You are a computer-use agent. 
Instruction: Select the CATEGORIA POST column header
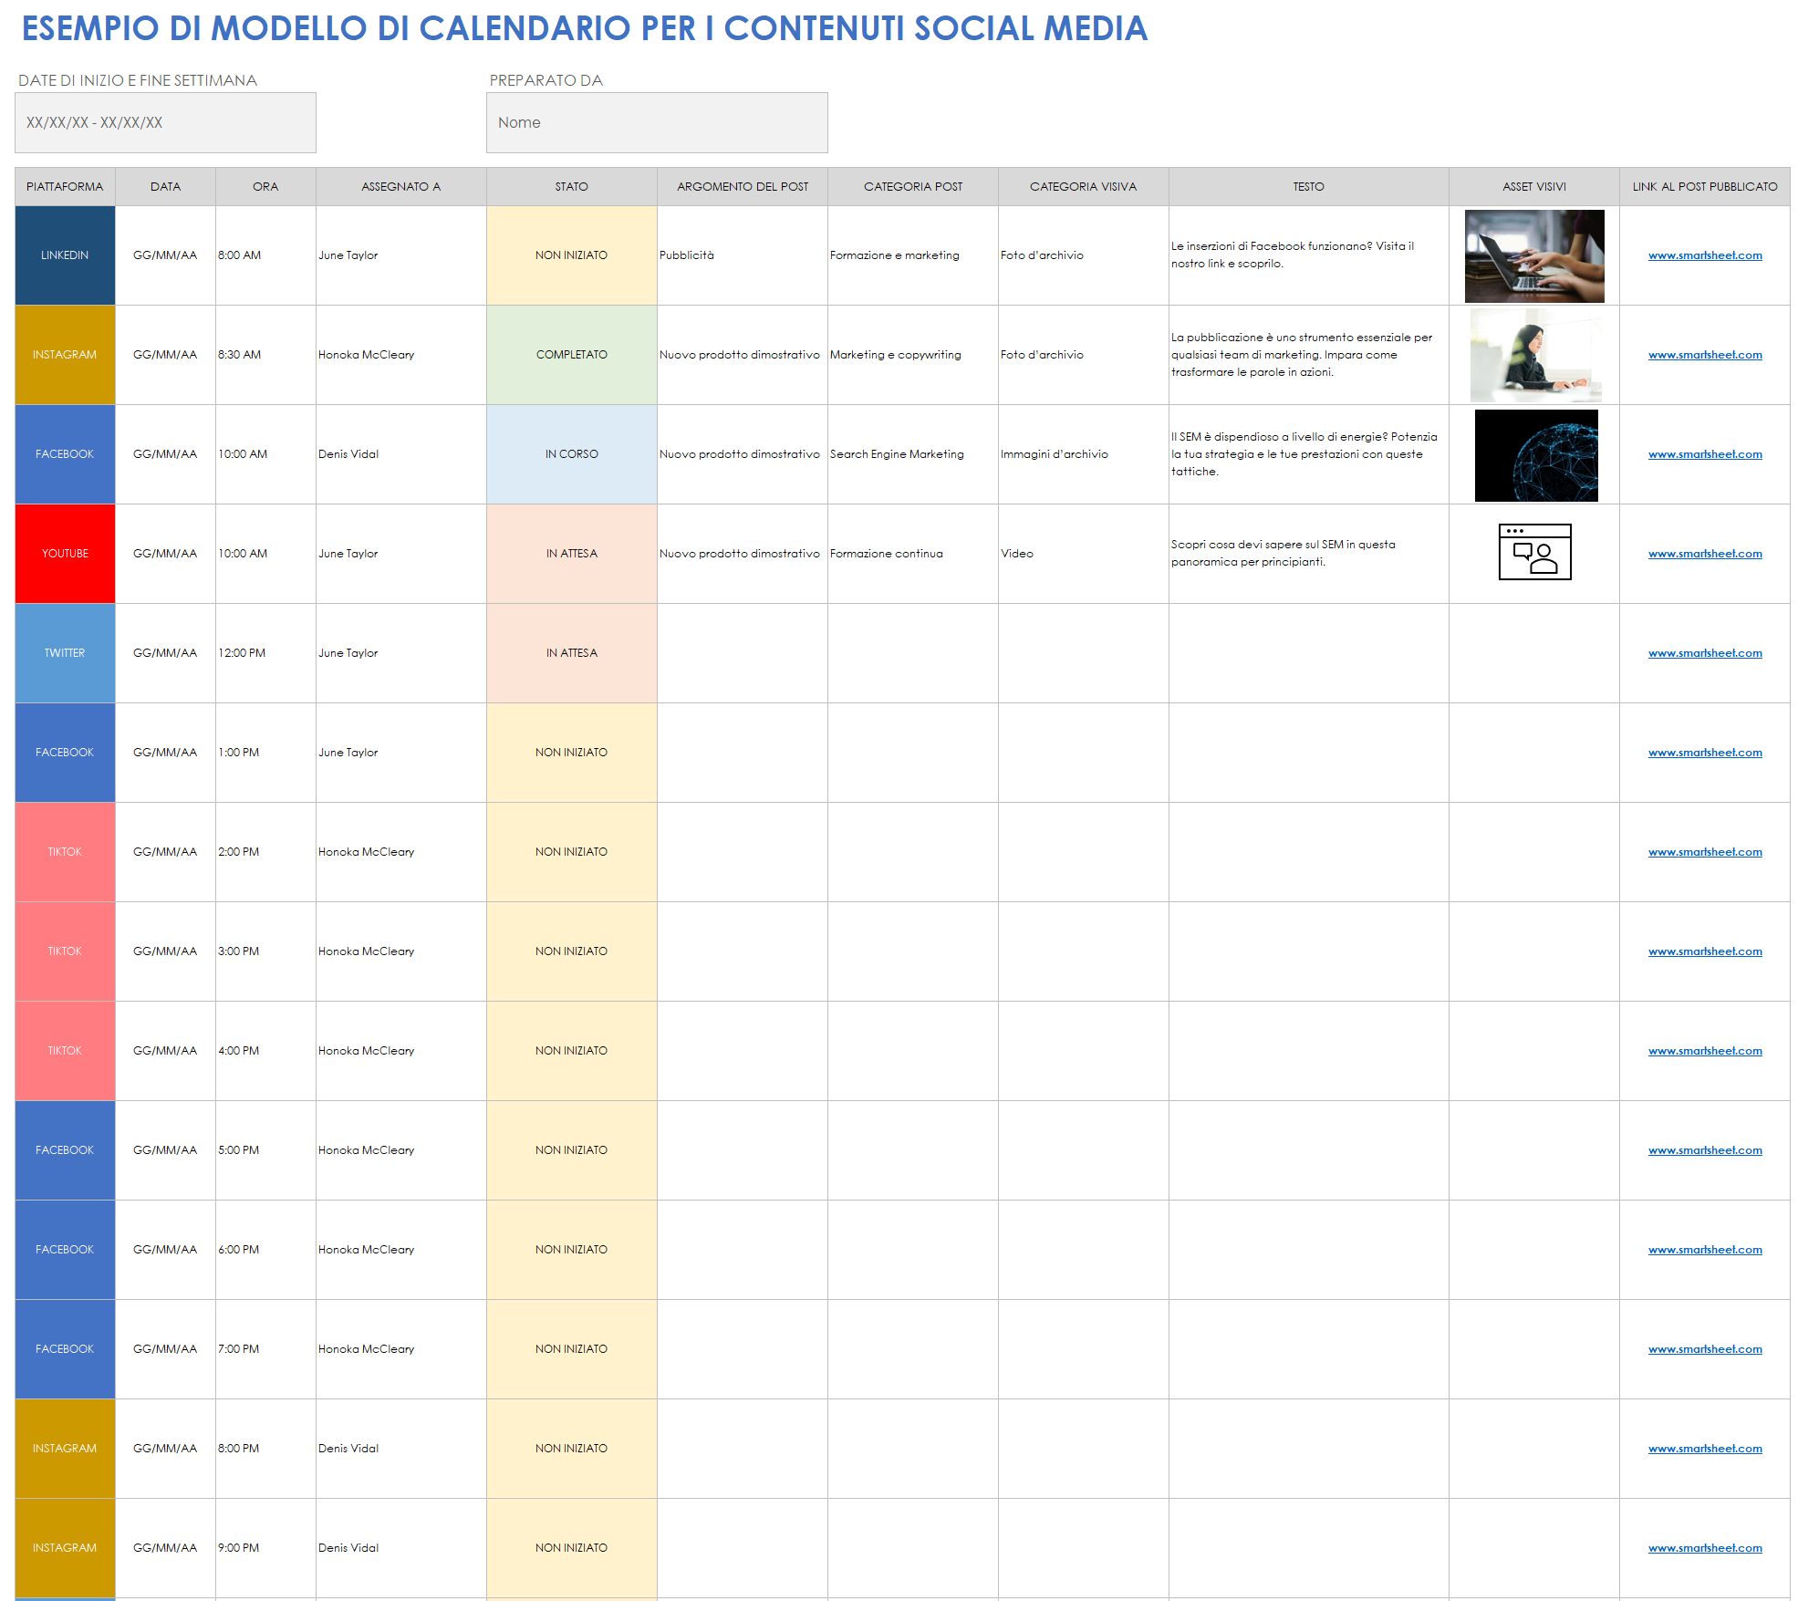click(912, 186)
